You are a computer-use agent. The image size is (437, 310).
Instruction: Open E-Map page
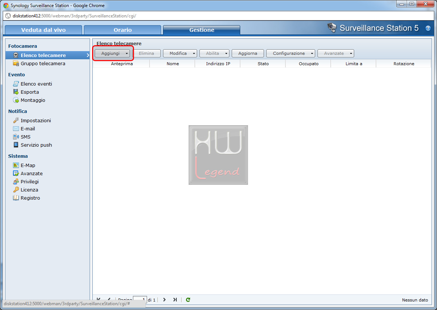pos(28,165)
